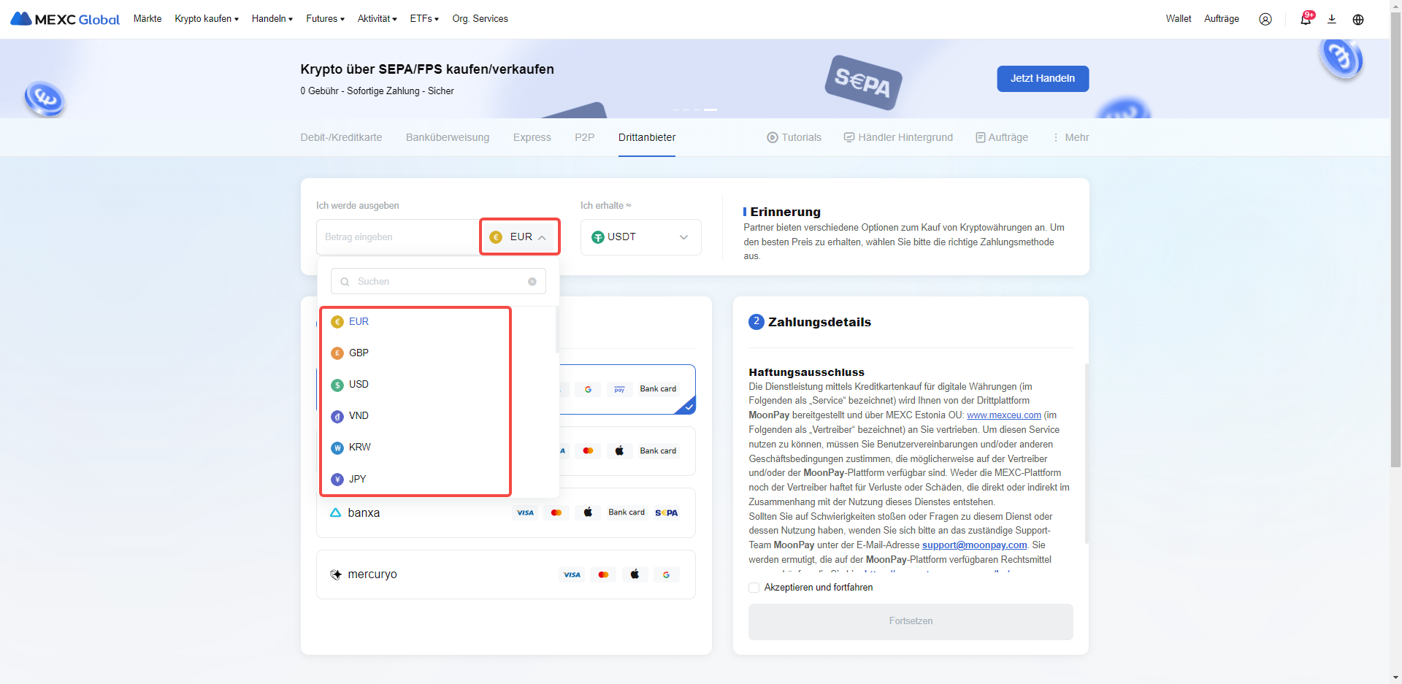Open the language globe icon

point(1357,19)
